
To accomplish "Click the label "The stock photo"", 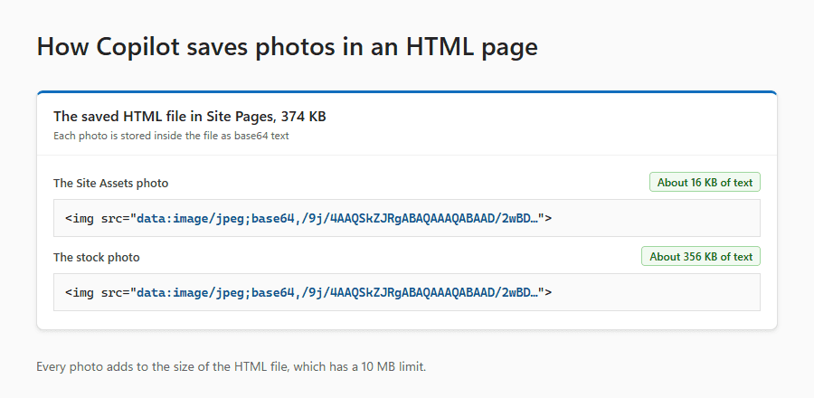I will (x=97, y=258).
